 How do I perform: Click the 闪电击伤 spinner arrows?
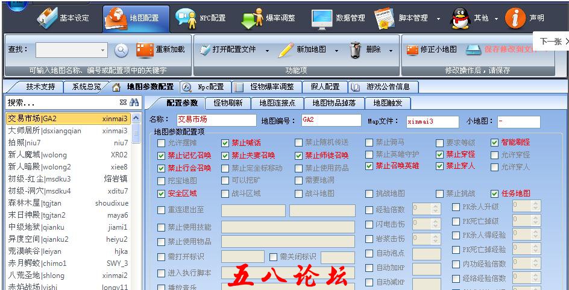(x=435, y=224)
